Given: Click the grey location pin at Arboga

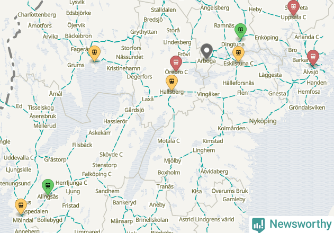Looking at the screenshot, I should point(206,51).
